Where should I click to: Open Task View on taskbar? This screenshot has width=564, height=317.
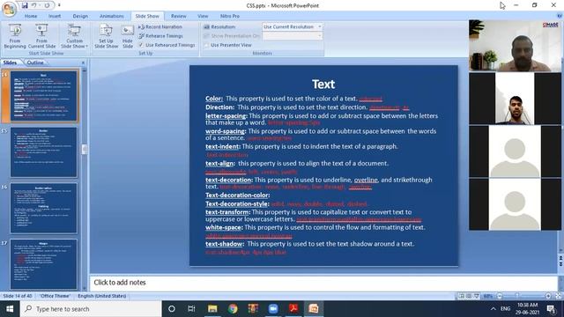[x=191, y=309]
